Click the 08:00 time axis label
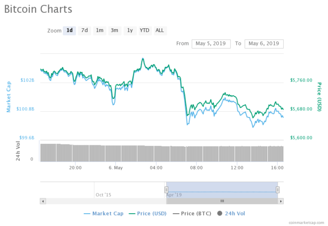The width and height of the screenshot is (328, 226). pos(196,168)
